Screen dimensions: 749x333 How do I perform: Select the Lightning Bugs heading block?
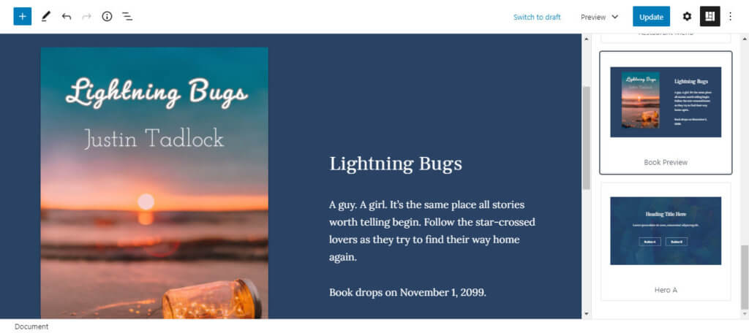pos(396,164)
